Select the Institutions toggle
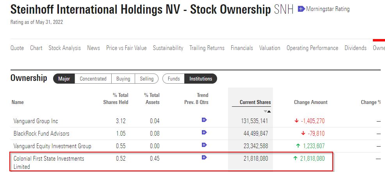Image resolution: width=385 pixels, height=172 pixels. pos(201,79)
